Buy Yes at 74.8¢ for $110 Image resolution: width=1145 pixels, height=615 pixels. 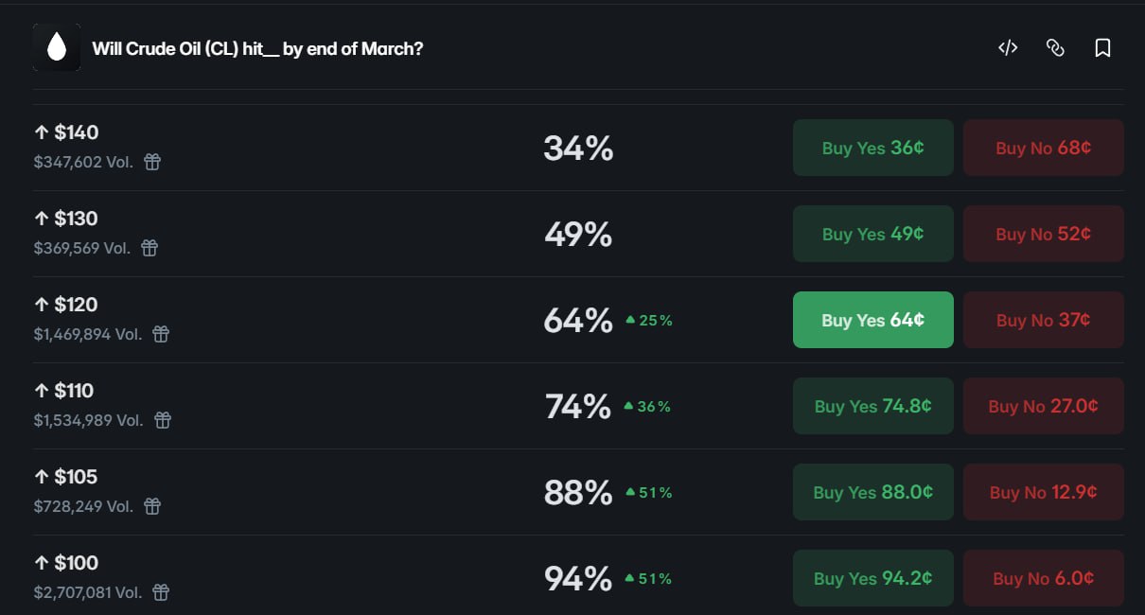pyautogui.click(x=872, y=406)
